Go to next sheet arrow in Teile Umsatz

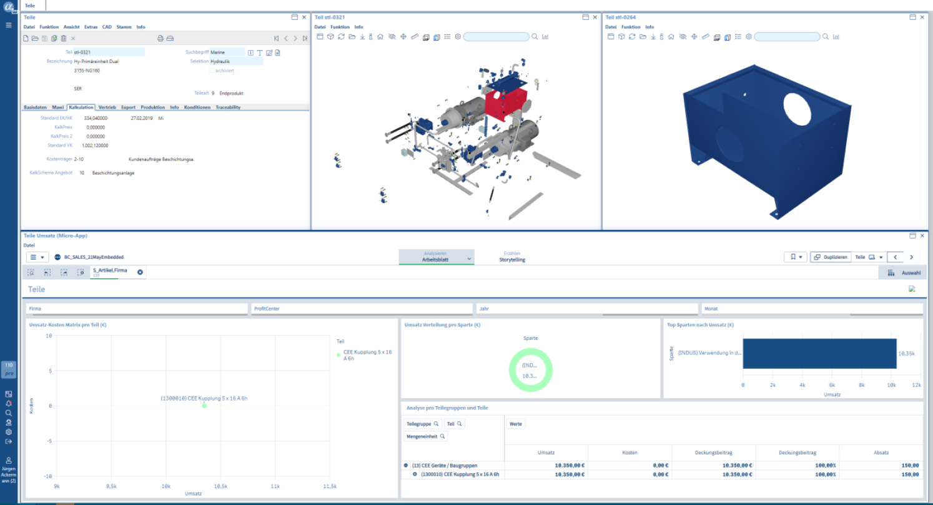click(911, 257)
